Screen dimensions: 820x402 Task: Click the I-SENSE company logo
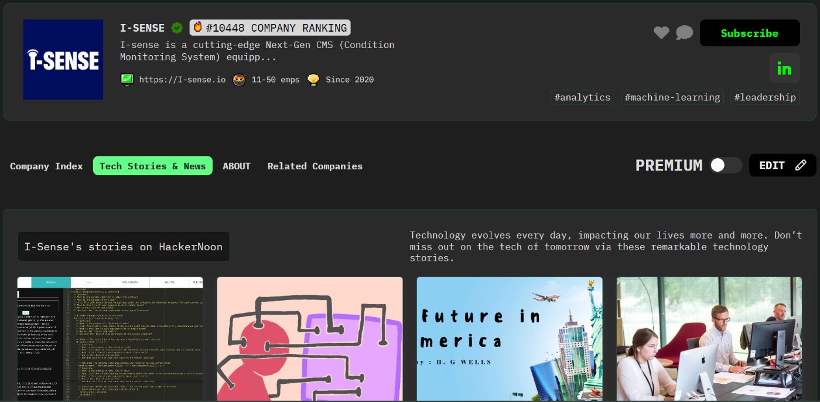[x=63, y=60]
